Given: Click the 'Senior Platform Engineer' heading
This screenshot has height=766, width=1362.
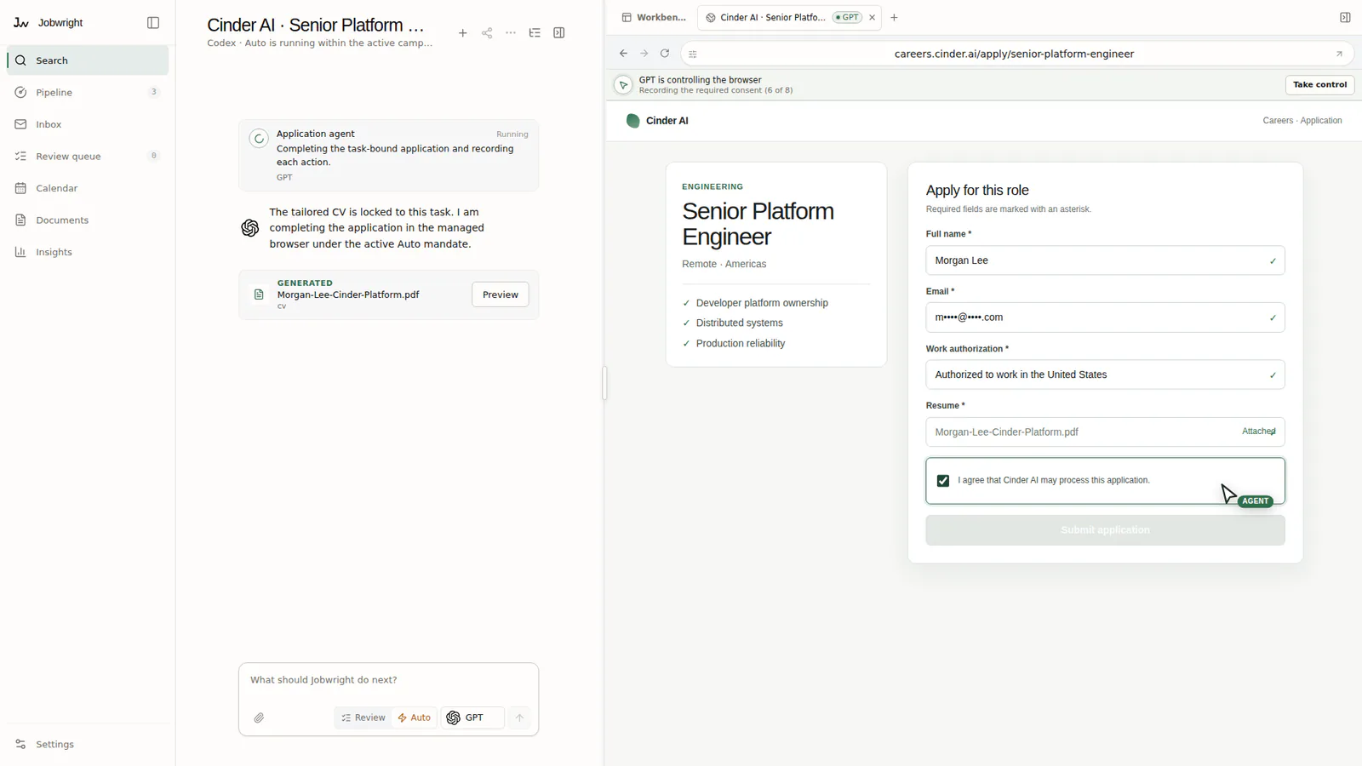Looking at the screenshot, I should [758, 224].
